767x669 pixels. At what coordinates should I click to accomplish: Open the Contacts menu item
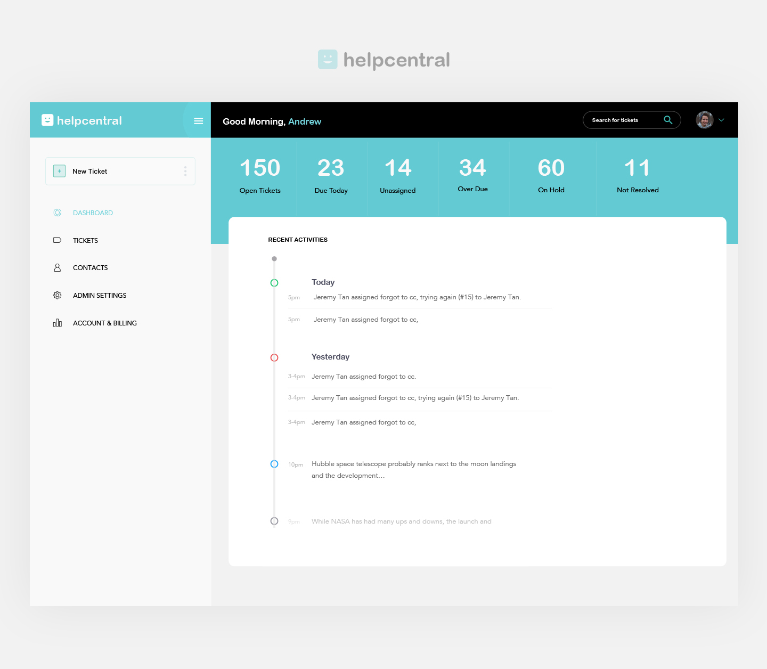91,267
